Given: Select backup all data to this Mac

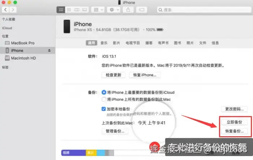Looking at the screenshot, I should click(x=104, y=99).
